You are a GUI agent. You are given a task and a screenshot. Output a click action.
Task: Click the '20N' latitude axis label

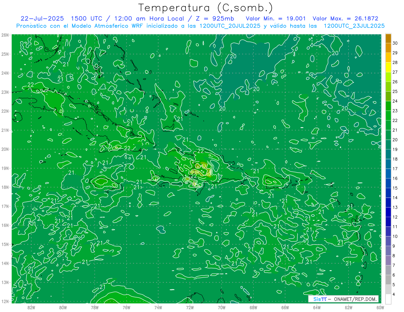tap(5, 149)
